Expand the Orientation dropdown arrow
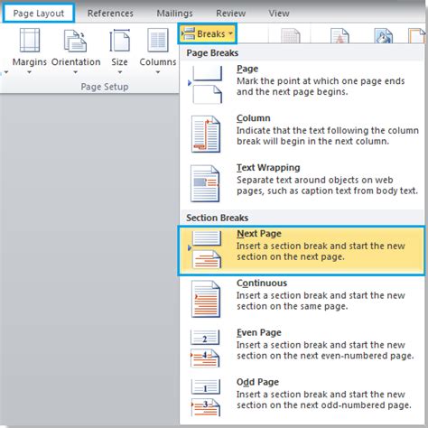This screenshot has height=428, width=428. 76,72
